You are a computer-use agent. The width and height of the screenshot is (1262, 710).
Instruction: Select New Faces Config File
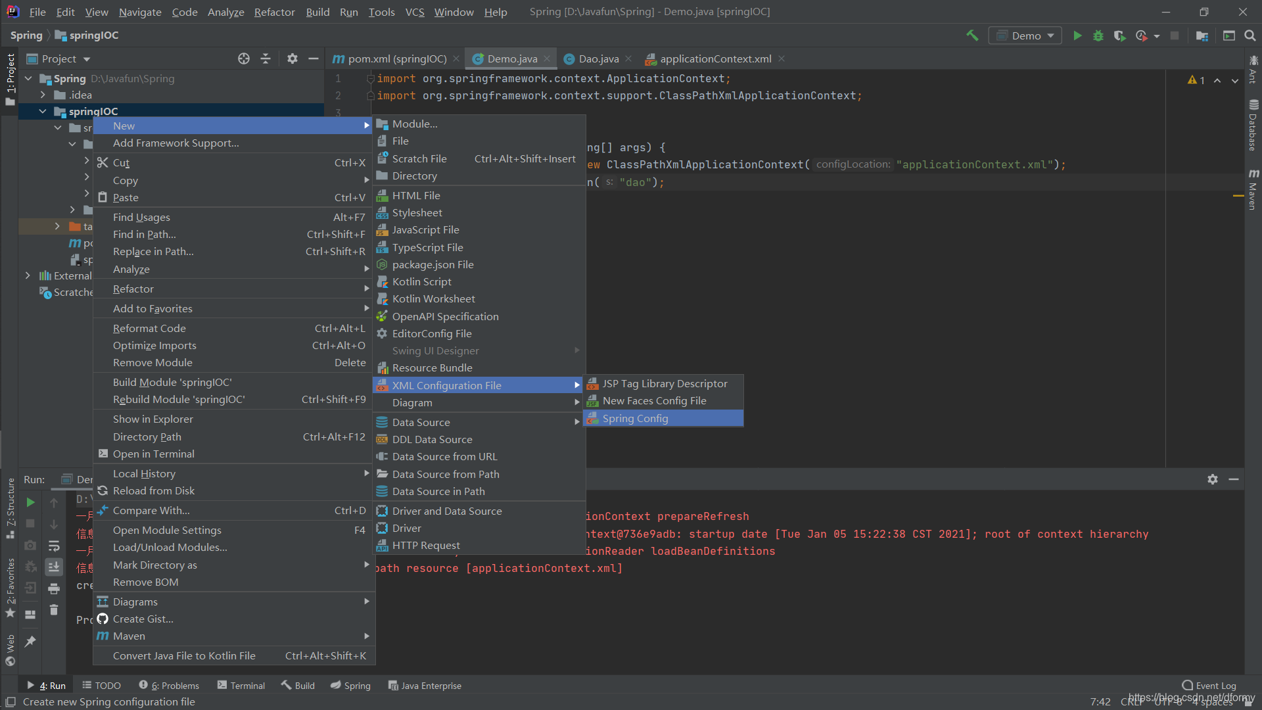pyautogui.click(x=663, y=400)
